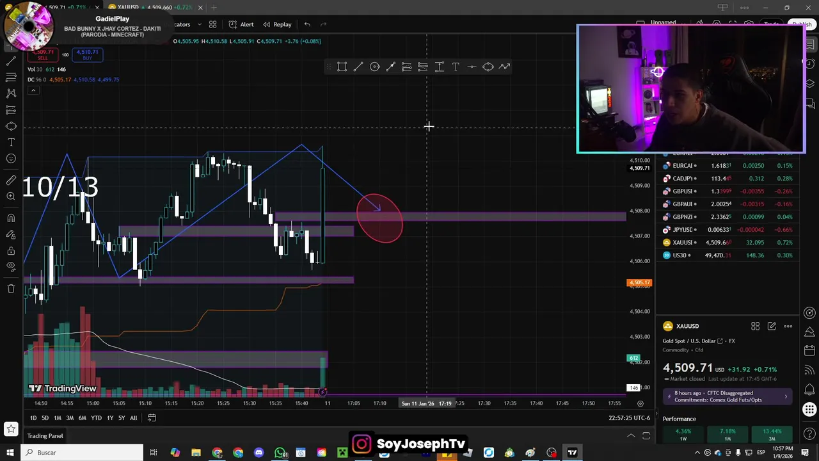
Task: Open the calendar icon in right sidebar
Action: (x=809, y=350)
